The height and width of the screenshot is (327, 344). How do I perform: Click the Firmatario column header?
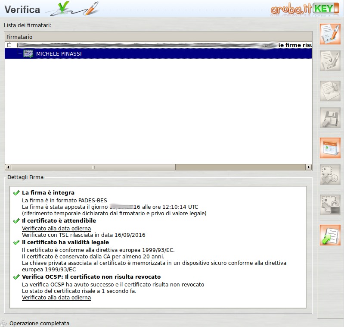tap(19, 37)
